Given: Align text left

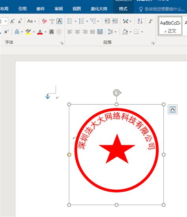Looking at the screenshot, I should coord(70,32).
